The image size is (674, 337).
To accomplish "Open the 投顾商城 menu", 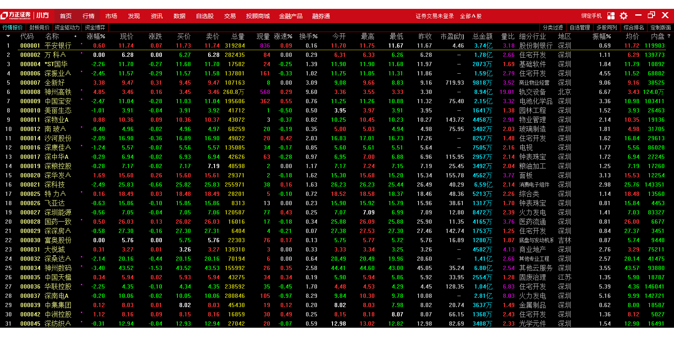I will [258, 16].
